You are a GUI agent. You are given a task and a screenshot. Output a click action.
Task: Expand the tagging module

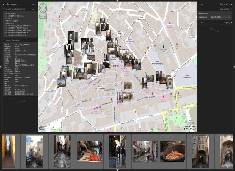231,22
